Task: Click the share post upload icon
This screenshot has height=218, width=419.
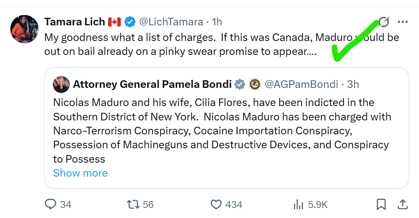Action: coord(403,204)
